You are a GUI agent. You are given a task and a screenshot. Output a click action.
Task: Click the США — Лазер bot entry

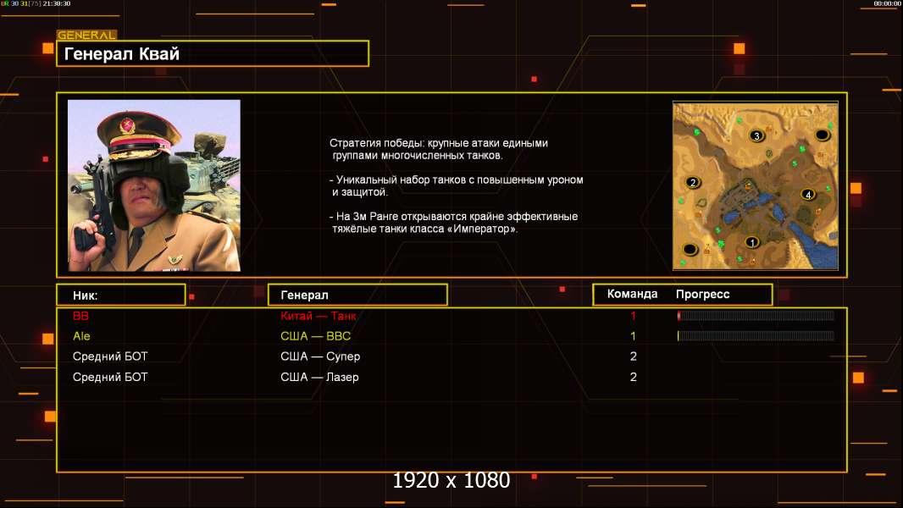tap(319, 377)
